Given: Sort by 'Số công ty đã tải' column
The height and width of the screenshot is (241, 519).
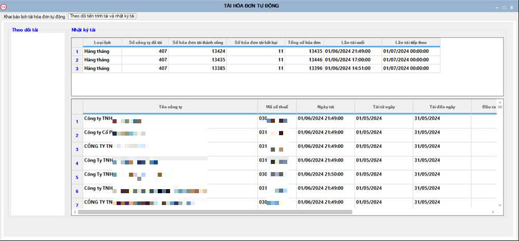Looking at the screenshot, I should tap(144, 42).
